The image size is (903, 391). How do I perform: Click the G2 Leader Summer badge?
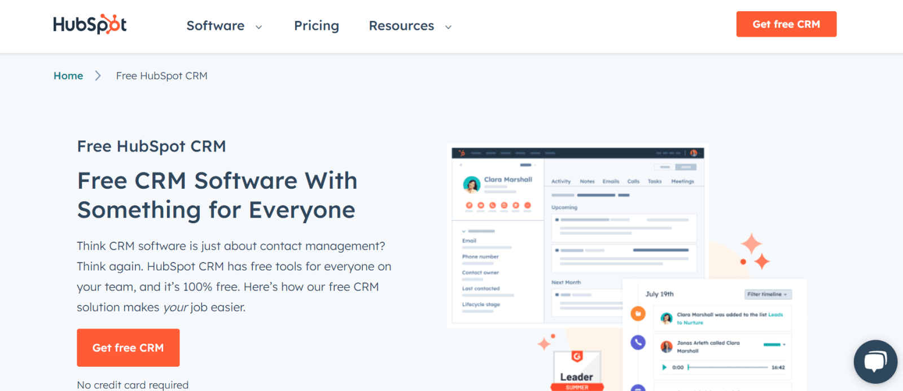point(577,371)
